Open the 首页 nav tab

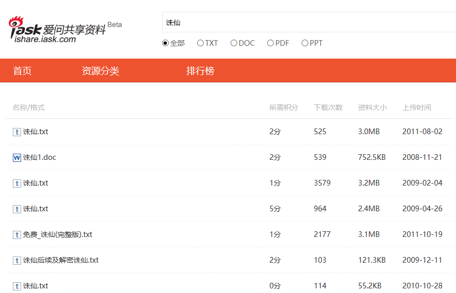click(x=23, y=70)
